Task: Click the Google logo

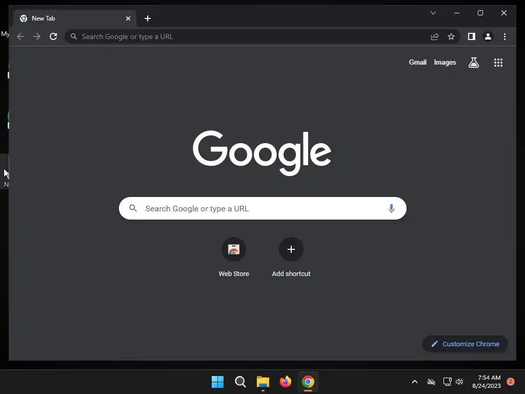Action: (x=262, y=153)
